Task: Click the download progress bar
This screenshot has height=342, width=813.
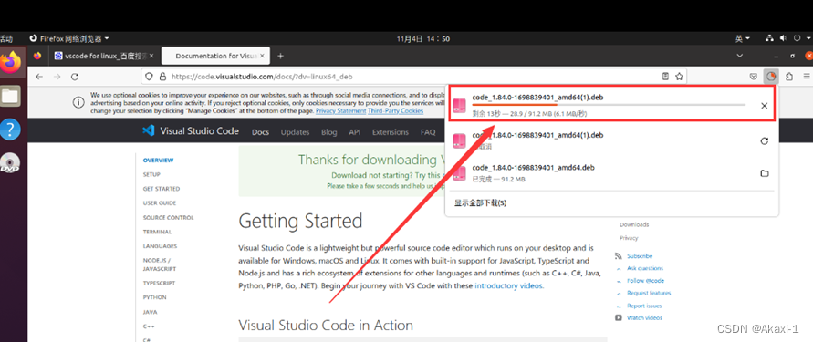Action: pos(609,105)
